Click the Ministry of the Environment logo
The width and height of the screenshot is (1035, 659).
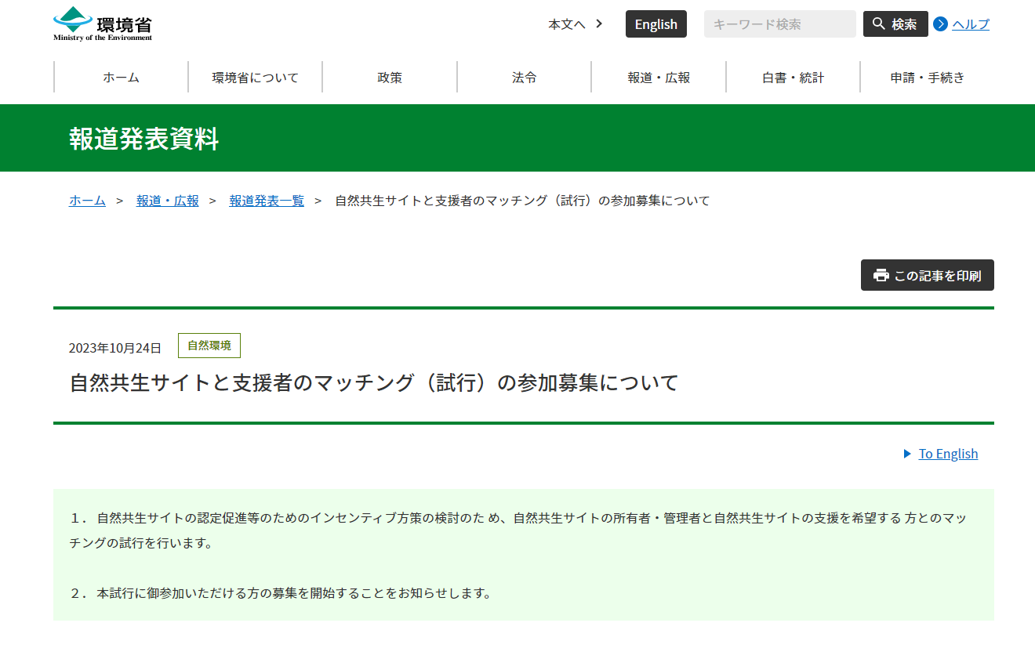(x=103, y=24)
